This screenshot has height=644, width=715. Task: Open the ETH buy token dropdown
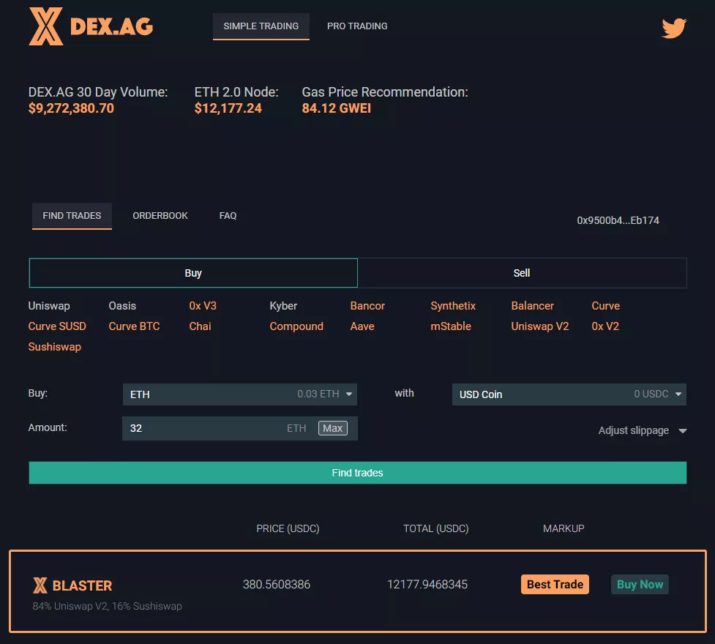point(239,394)
